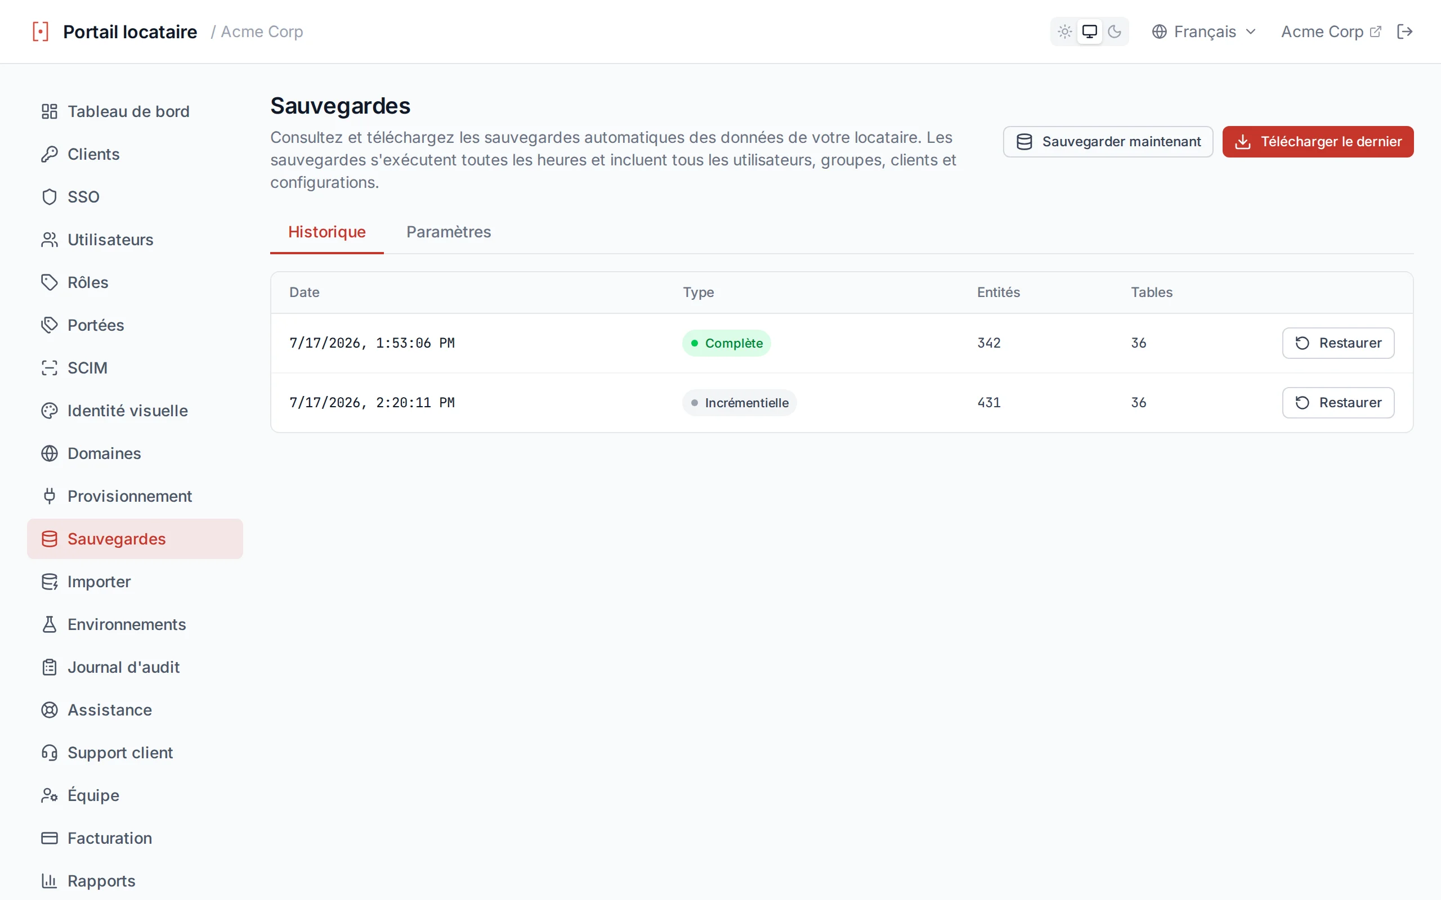Click the Assistance lifebuoy icon
Viewport: 1441px width, 900px height.
[50, 709]
